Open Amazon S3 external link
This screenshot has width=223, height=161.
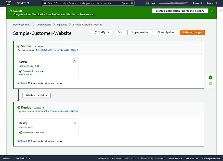point(26,127)
